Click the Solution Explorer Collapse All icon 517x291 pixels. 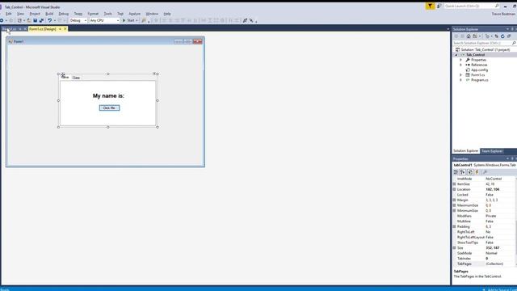[x=509, y=36]
